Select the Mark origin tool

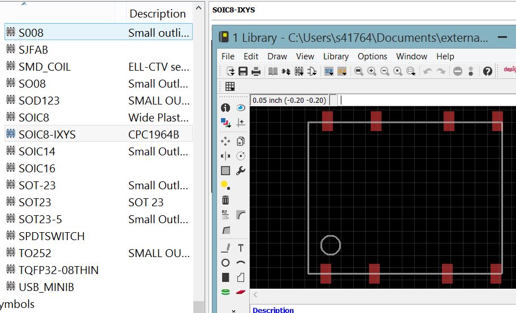241,123
